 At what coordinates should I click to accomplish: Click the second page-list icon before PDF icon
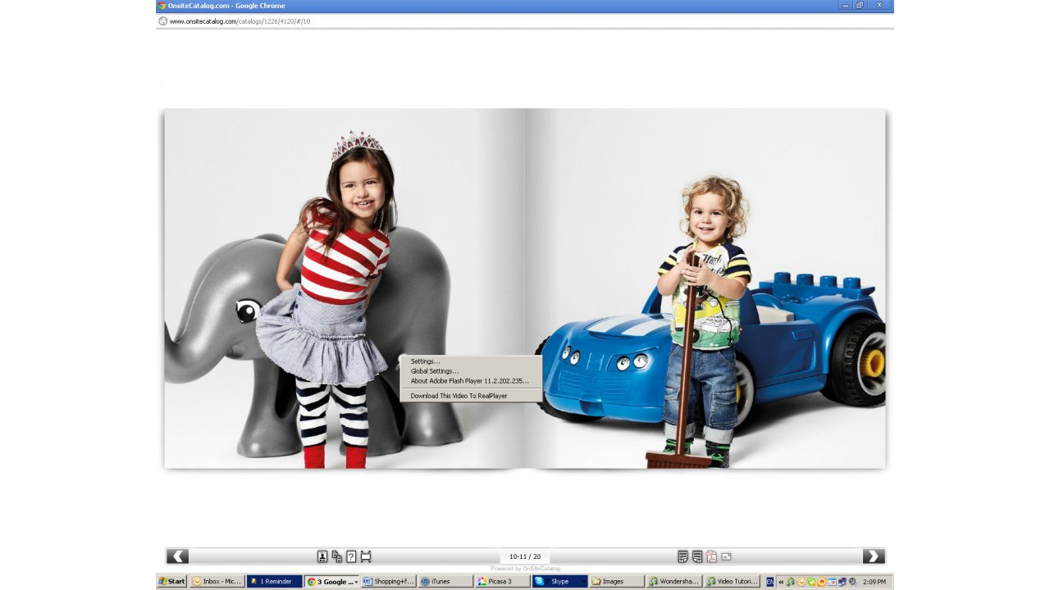(697, 556)
